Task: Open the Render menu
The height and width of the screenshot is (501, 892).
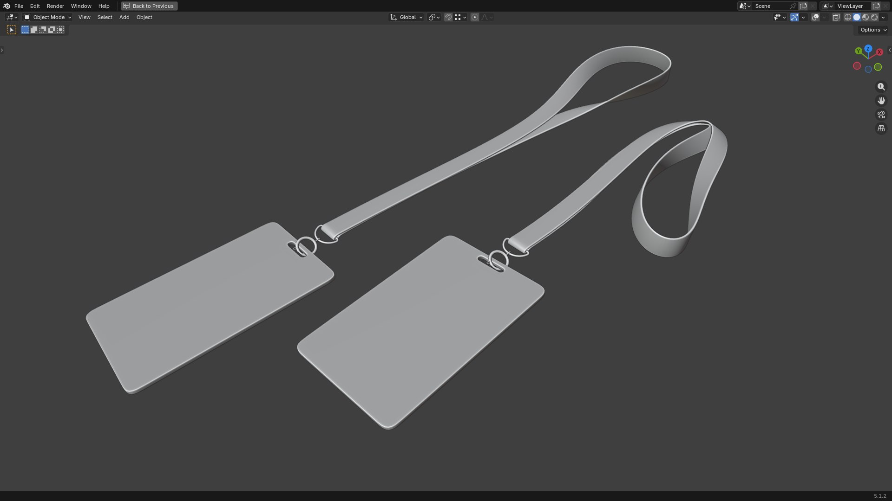Action: pos(55,6)
